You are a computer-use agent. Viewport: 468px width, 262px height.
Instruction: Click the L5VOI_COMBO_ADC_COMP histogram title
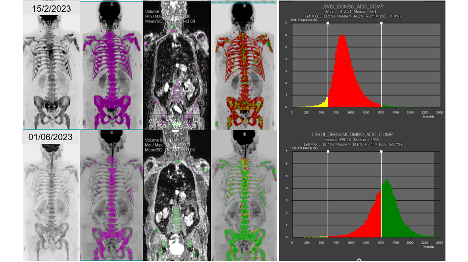point(363,6)
